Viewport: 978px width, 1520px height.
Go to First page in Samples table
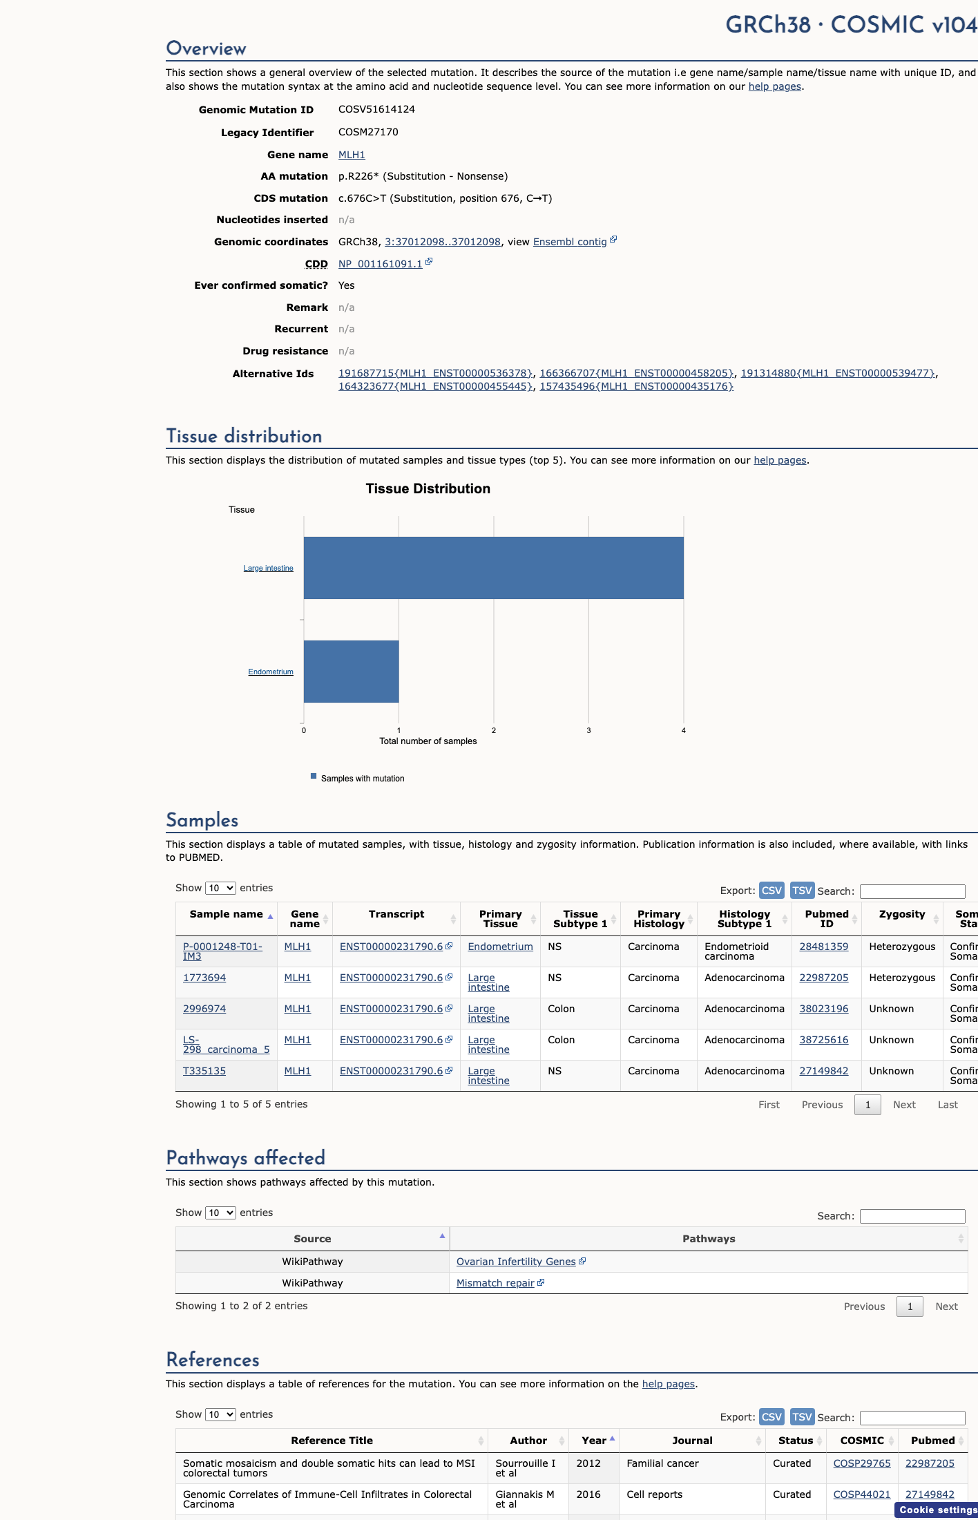coord(769,1105)
